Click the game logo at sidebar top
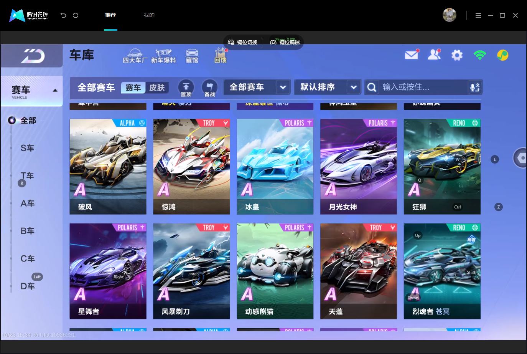Viewport: 527px width, 354px height. click(x=32, y=56)
